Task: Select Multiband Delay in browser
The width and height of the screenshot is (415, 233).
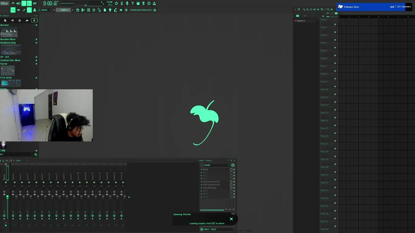Action: tap(8, 43)
